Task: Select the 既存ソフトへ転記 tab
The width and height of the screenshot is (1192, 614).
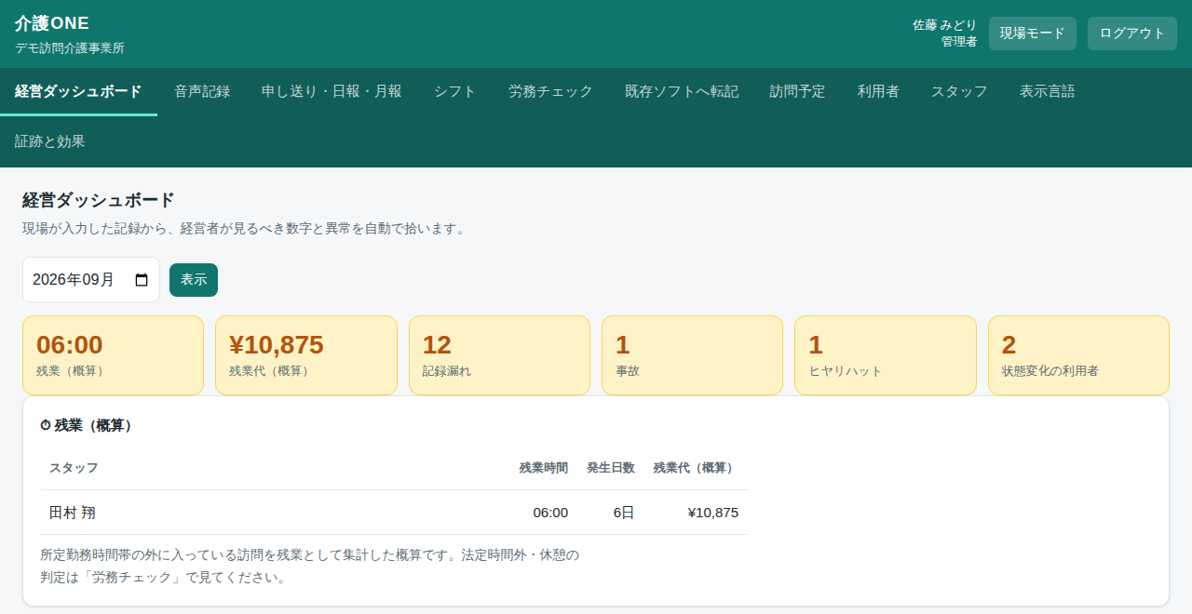Action: tap(682, 91)
